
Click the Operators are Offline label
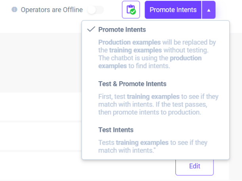(x=51, y=10)
